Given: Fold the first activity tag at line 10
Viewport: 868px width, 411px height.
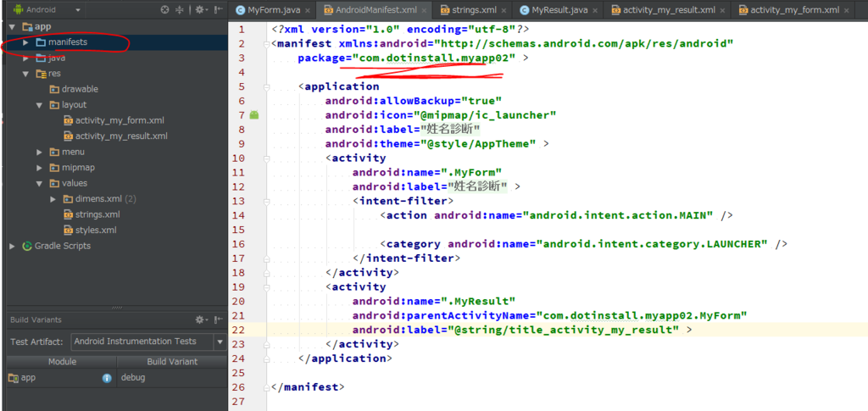Looking at the screenshot, I should pos(267,158).
